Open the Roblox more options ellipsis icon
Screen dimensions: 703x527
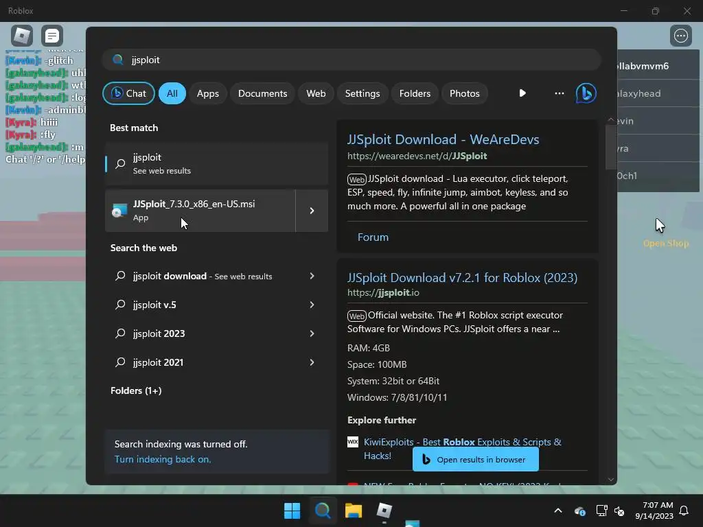pyautogui.click(x=680, y=36)
